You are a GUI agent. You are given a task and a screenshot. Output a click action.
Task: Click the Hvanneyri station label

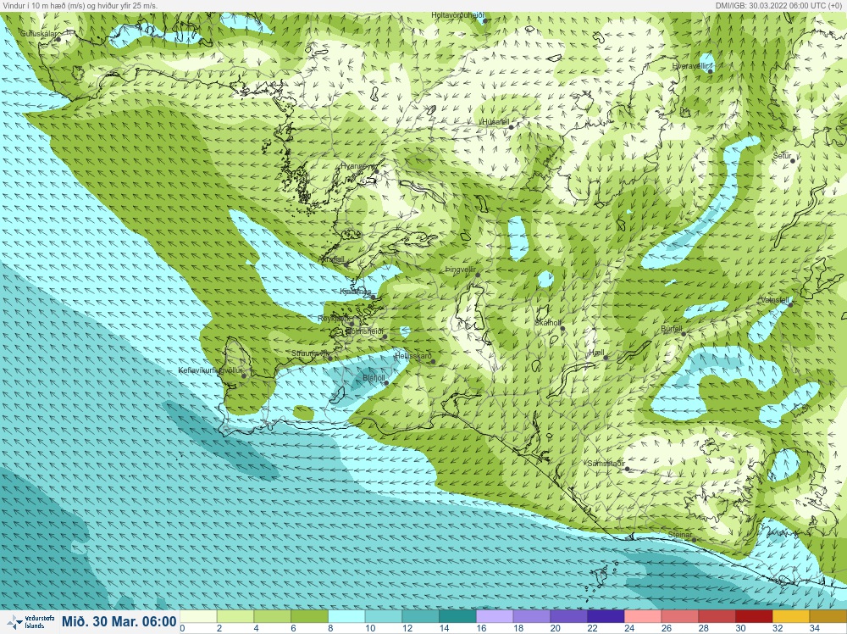357,166
